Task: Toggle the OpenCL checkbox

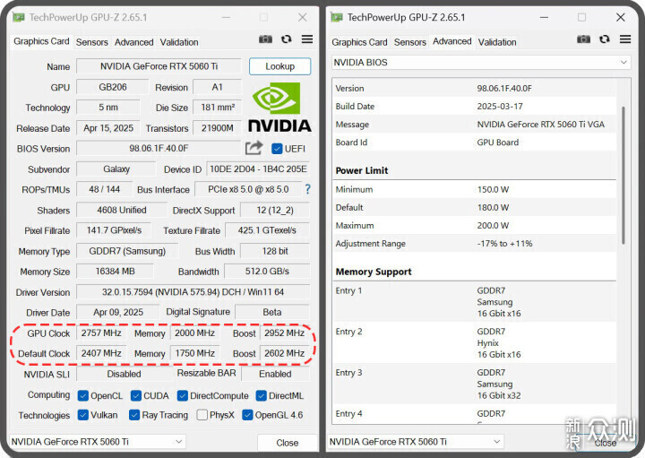Action: point(83,396)
